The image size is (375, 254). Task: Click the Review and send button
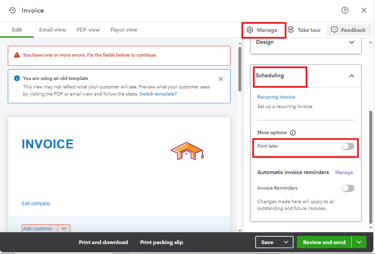tap(324, 242)
